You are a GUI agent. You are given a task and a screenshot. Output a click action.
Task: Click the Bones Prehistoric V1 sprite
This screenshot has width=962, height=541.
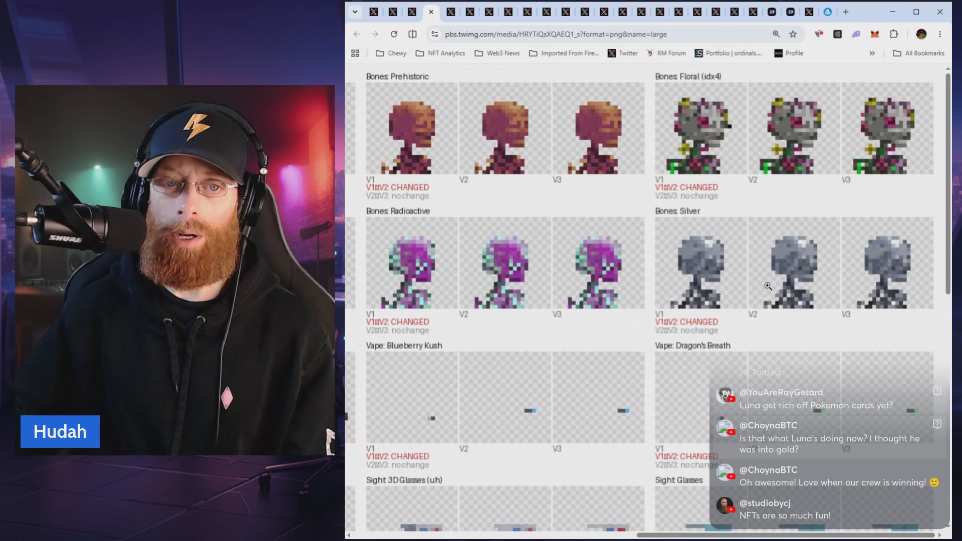pos(412,129)
